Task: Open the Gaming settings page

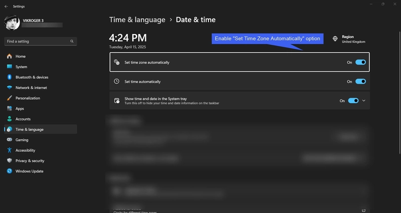Action: click(x=22, y=140)
